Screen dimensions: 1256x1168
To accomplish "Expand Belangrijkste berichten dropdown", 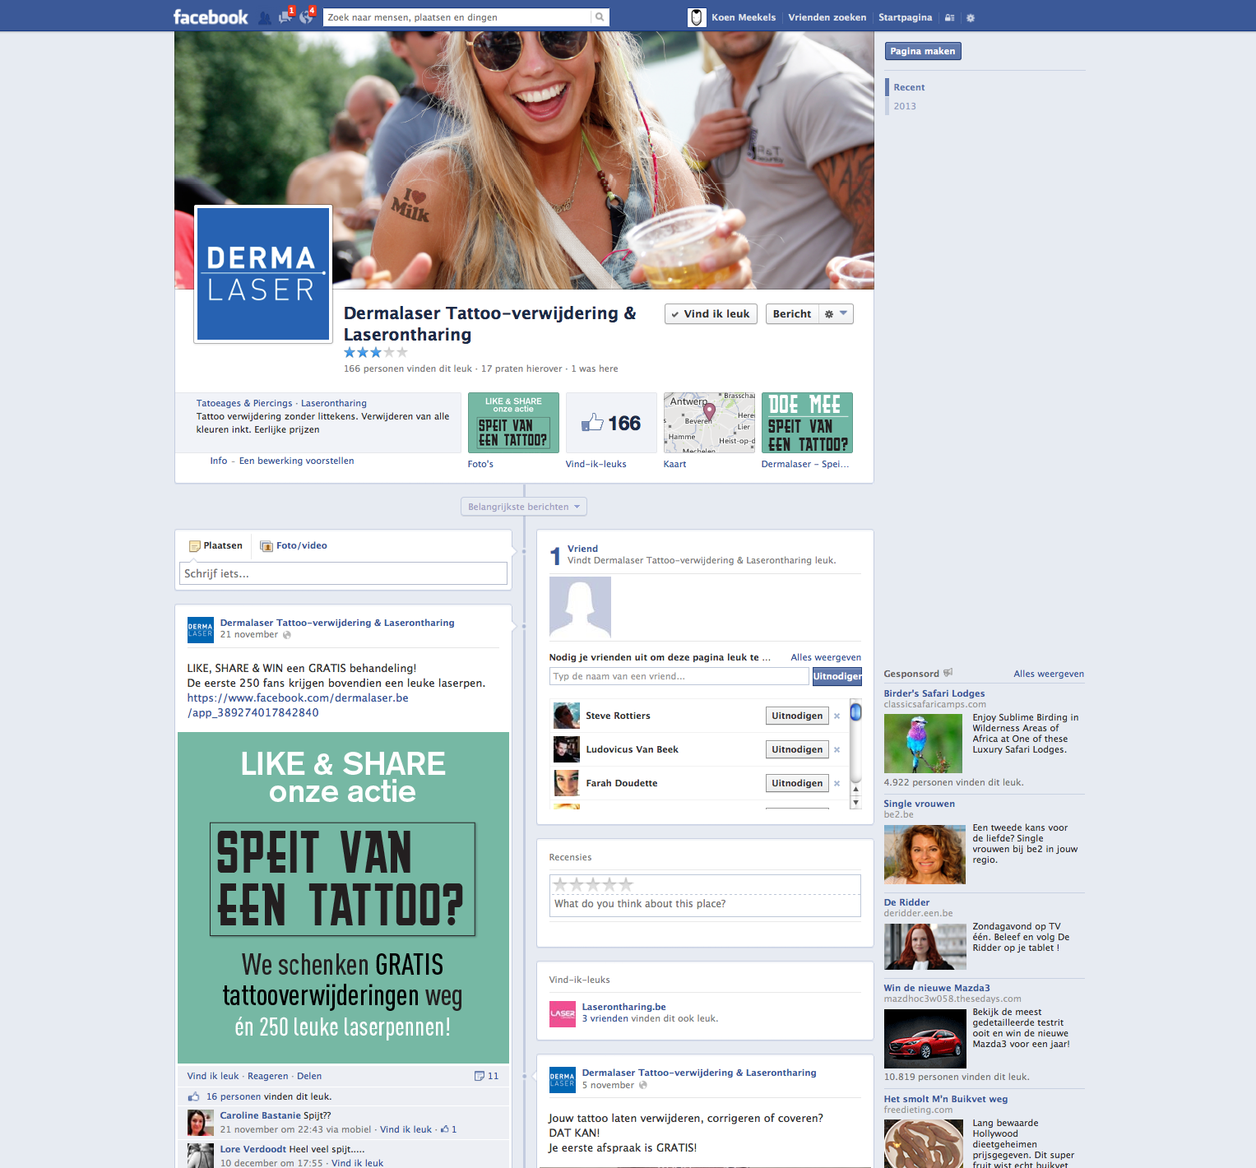I will pyautogui.click(x=524, y=507).
